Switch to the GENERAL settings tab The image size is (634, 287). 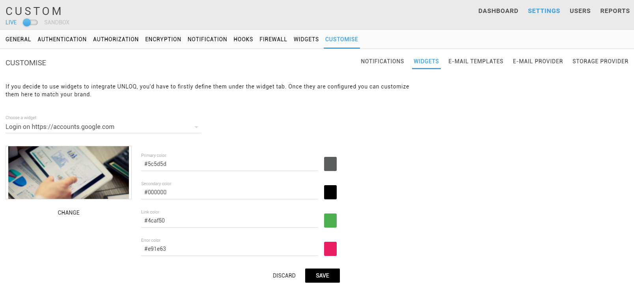tap(18, 39)
